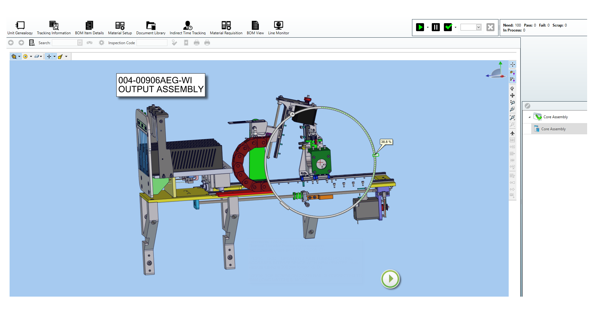Image resolution: width=593 pixels, height=321 pixels.
Task: Open dropdown arrow beside checkmark button
Action: [x=456, y=27]
